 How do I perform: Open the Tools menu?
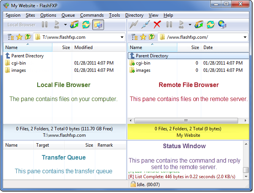click(114, 15)
